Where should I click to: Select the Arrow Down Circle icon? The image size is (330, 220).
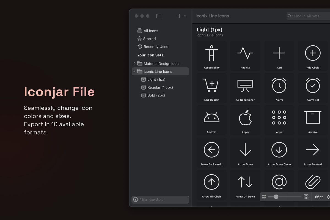click(x=279, y=150)
